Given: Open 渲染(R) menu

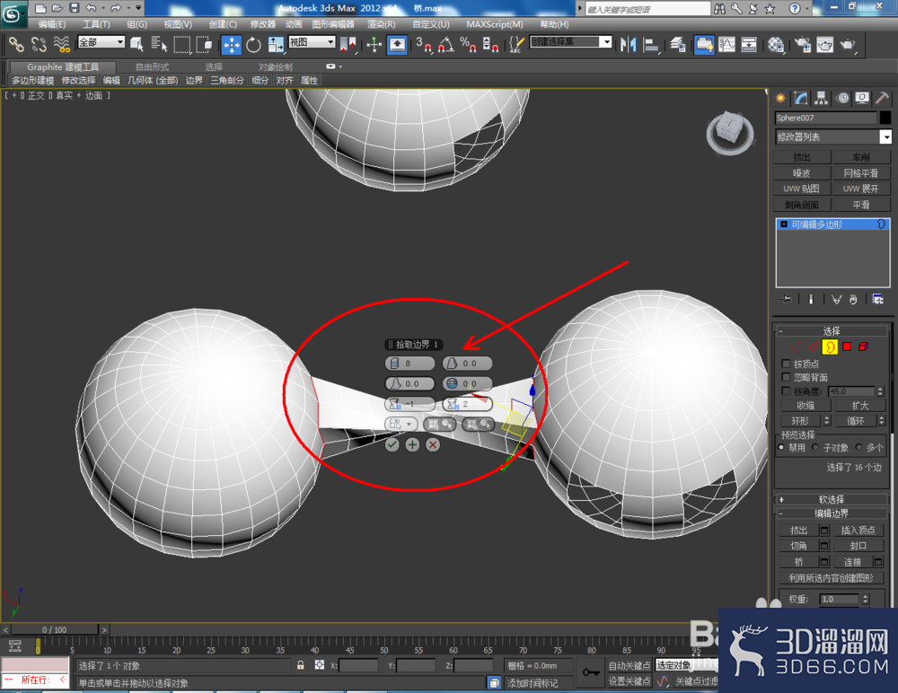Looking at the screenshot, I should tap(381, 24).
